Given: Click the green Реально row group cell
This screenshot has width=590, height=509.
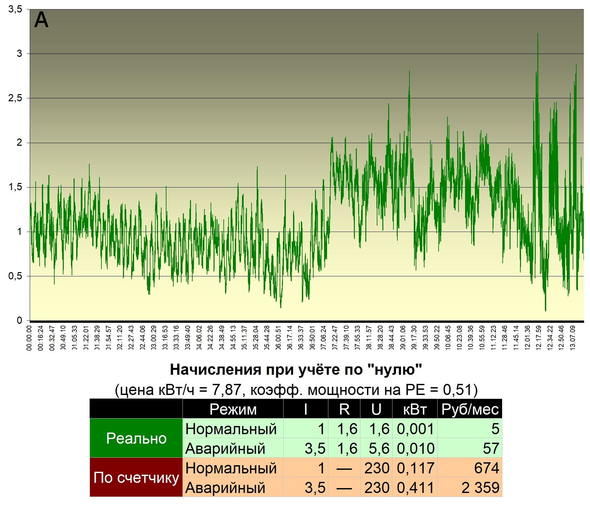Looking at the screenshot, I should pos(136,438).
